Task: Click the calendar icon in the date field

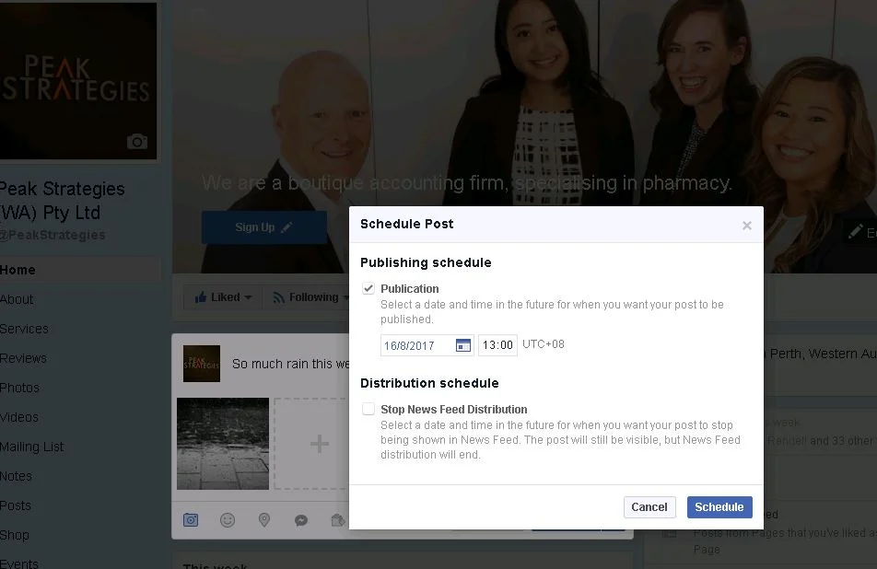Action: click(463, 345)
